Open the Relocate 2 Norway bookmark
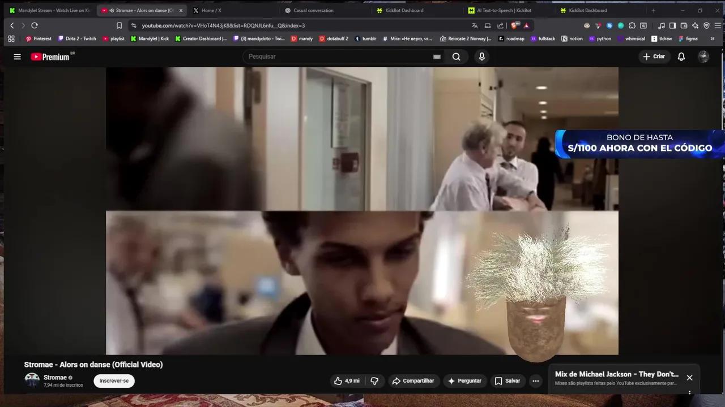This screenshot has height=407, width=725. (466, 38)
